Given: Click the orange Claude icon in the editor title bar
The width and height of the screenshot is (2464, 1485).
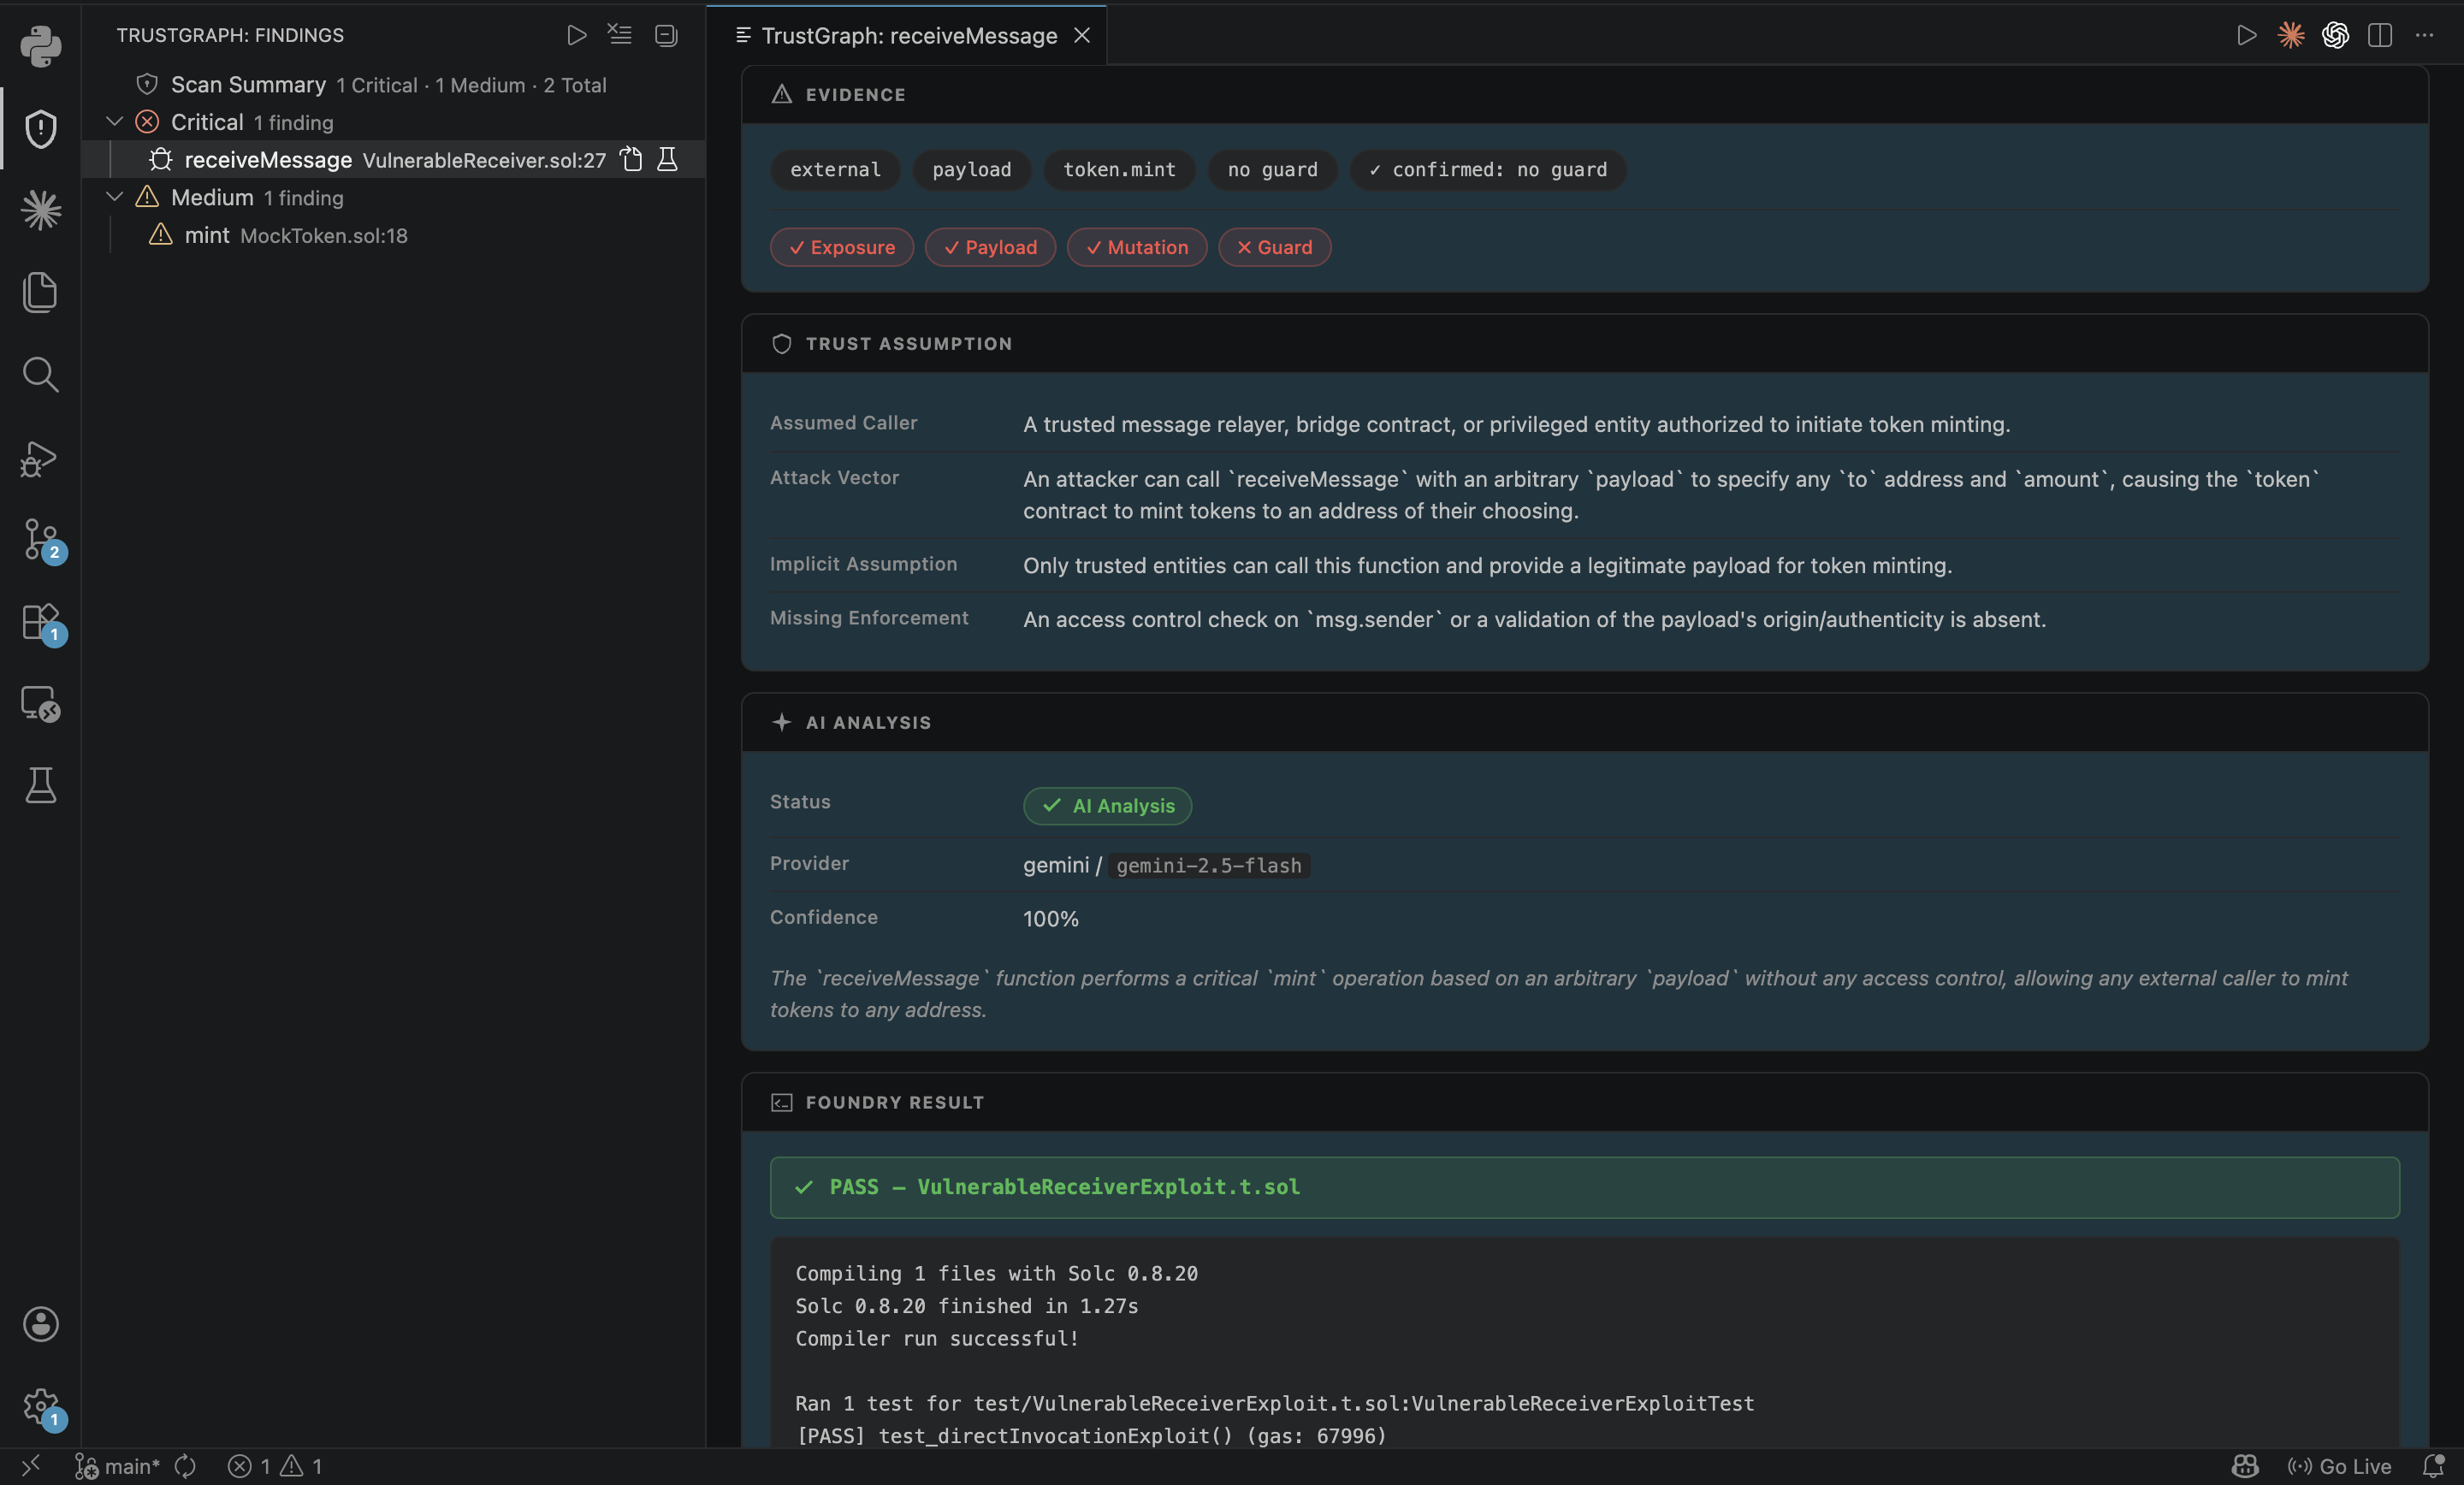Looking at the screenshot, I should 2291,35.
